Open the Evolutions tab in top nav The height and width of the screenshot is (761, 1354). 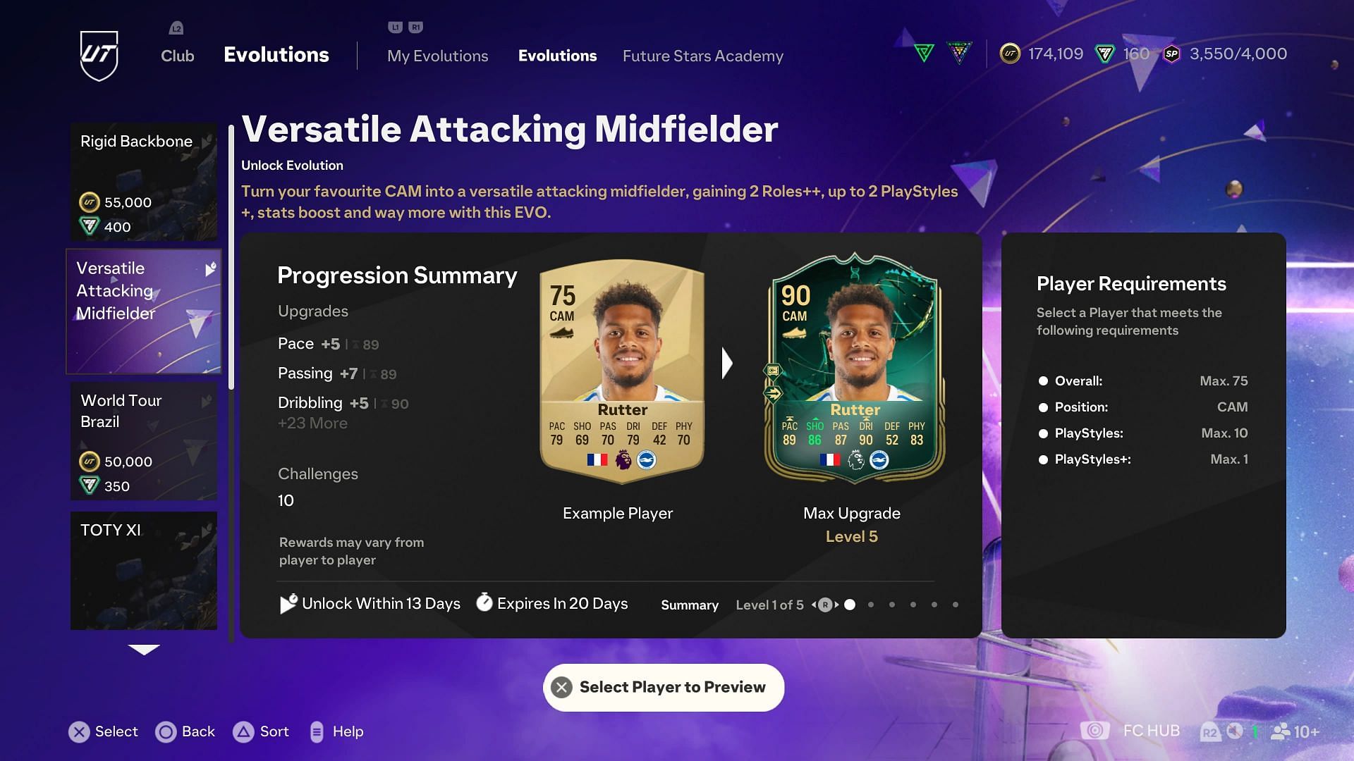pyautogui.click(x=557, y=56)
